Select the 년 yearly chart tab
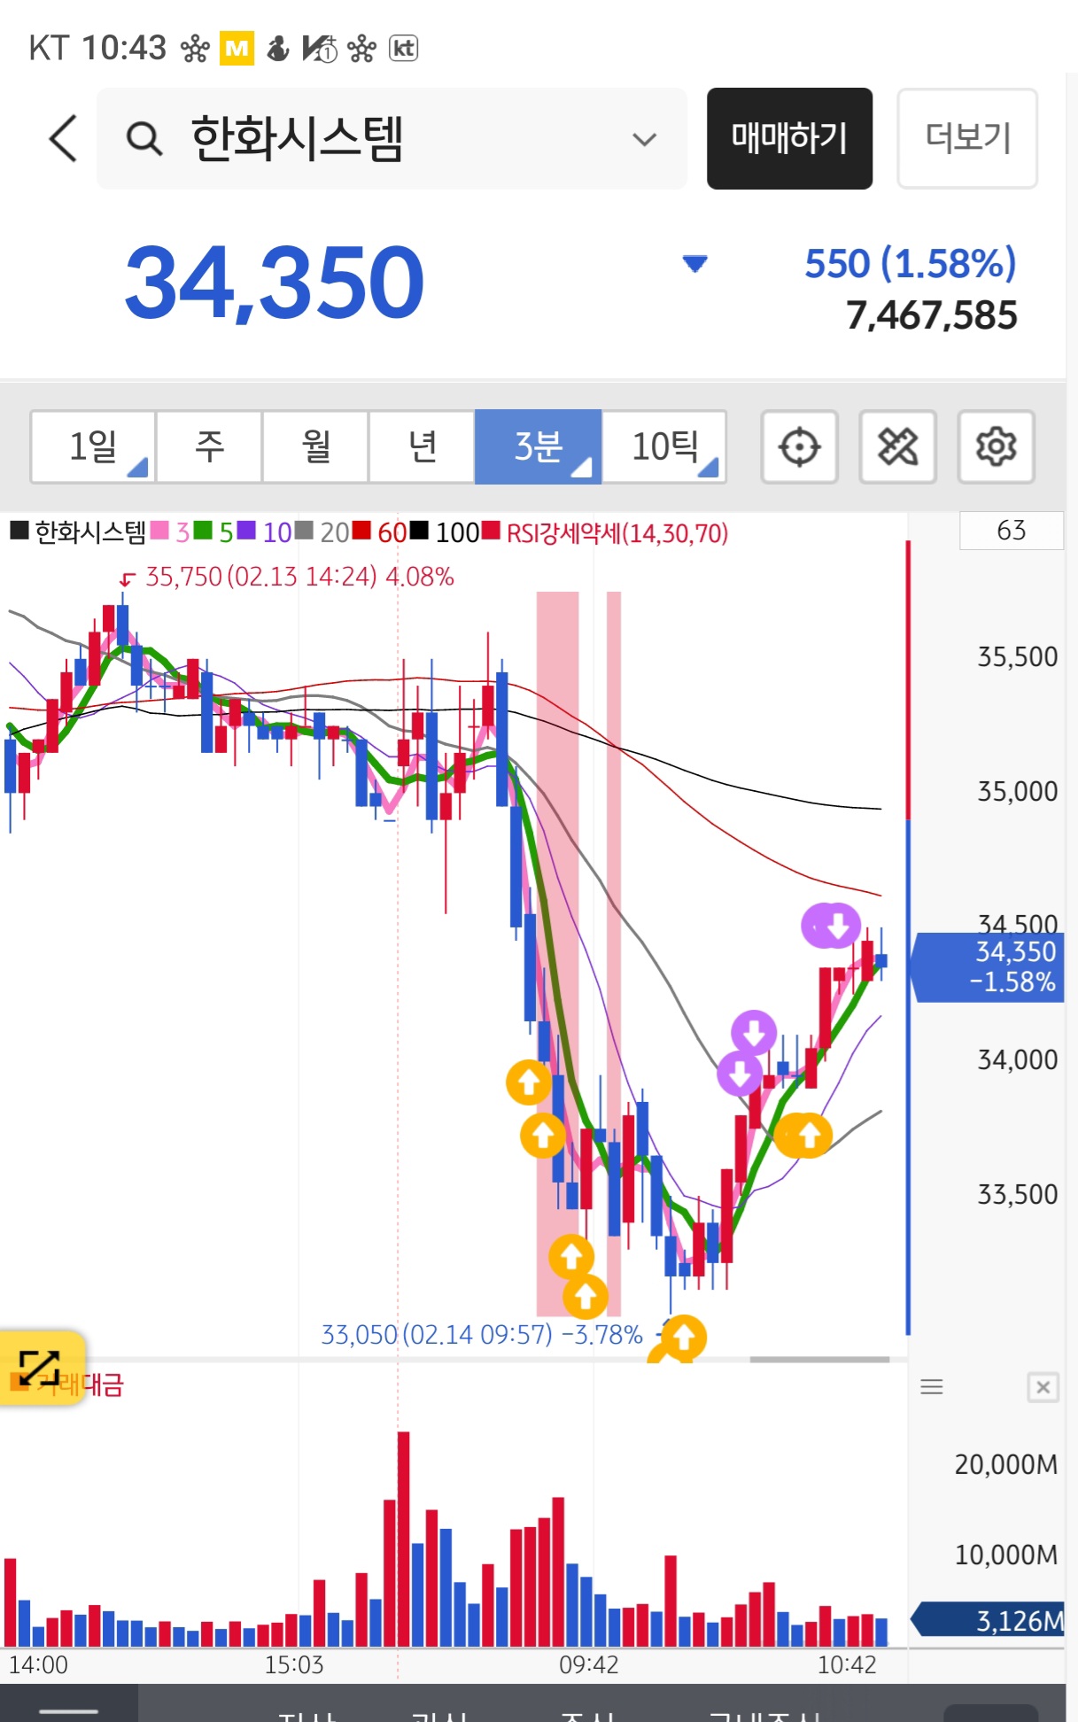 [x=423, y=446]
